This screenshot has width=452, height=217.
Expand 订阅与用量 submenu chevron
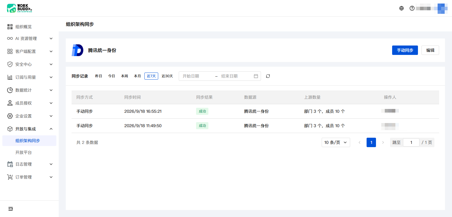[x=51, y=77]
